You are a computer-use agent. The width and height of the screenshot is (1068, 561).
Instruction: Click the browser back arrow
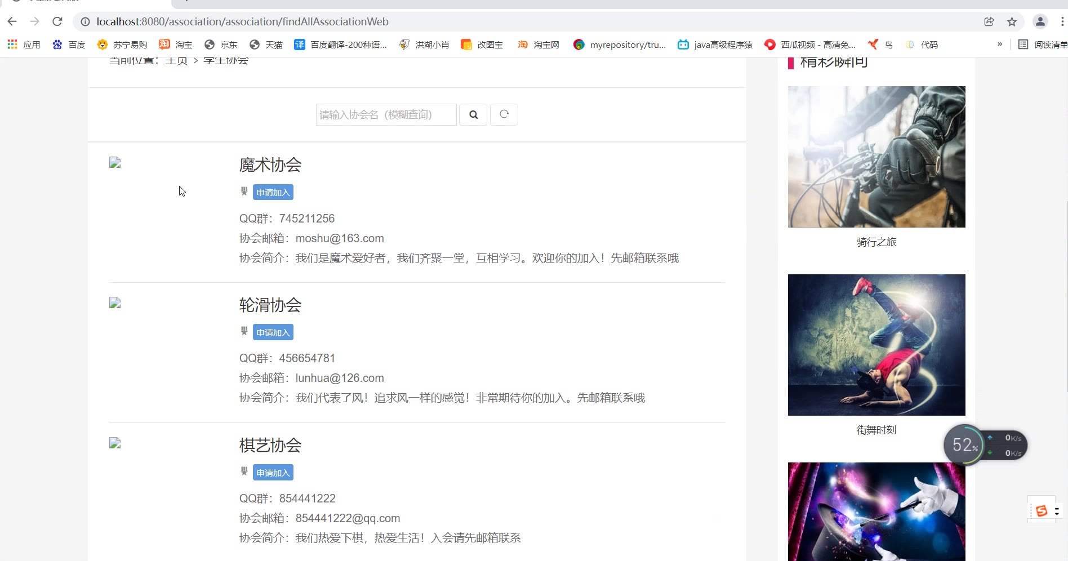(x=12, y=21)
